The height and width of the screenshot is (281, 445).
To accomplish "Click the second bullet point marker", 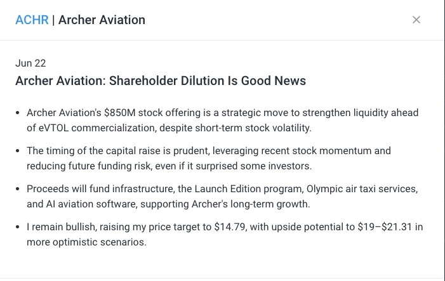I will tap(18, 151).
